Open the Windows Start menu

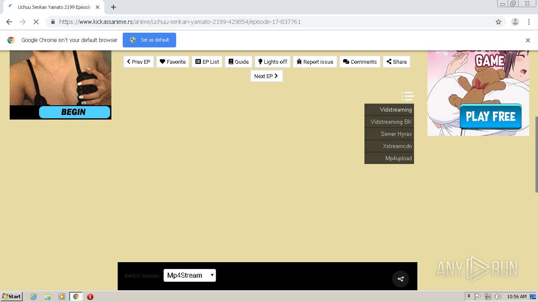click(x=12, y=297)
